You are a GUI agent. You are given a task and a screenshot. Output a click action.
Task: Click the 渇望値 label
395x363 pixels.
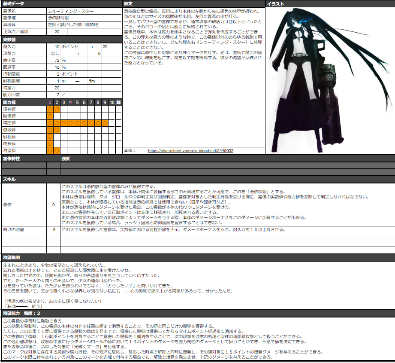coord(9,151)
